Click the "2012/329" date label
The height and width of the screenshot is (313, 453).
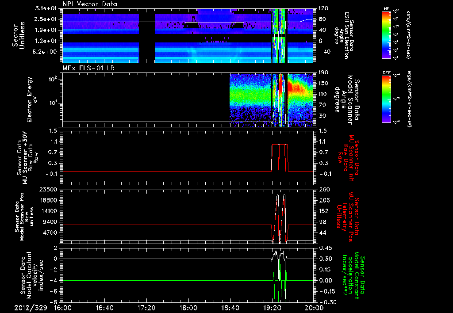[x=31, y=308]
